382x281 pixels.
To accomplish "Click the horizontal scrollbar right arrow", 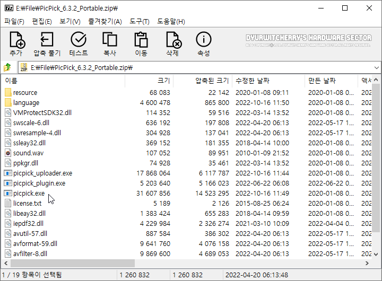I will coord(367,263).
